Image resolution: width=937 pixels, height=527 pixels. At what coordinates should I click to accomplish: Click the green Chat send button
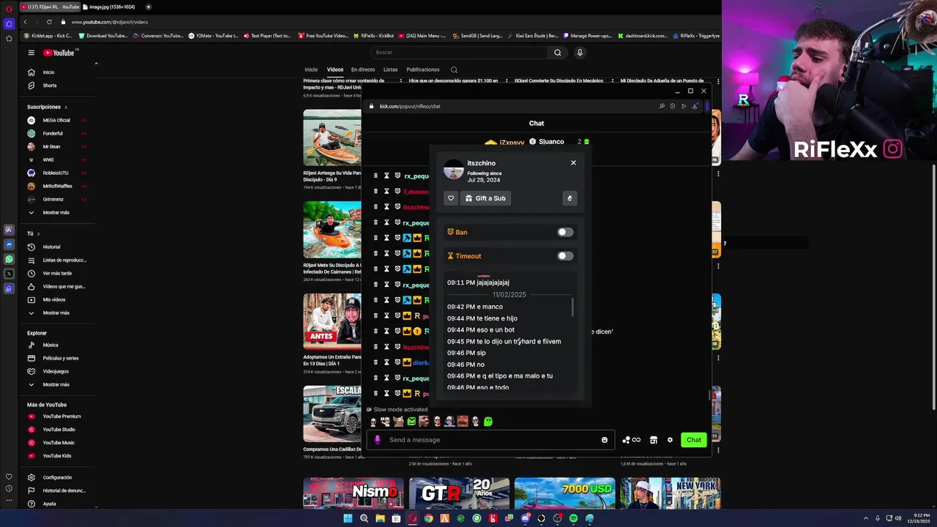(694, 440)
